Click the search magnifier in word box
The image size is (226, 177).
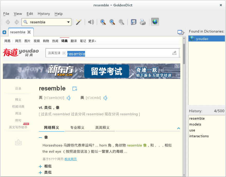(25, 22)
